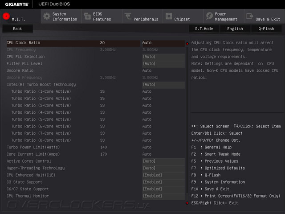Click the scroll up red arrow
Viewport: 285px width, 214px height.
click(x=187, y=44)
